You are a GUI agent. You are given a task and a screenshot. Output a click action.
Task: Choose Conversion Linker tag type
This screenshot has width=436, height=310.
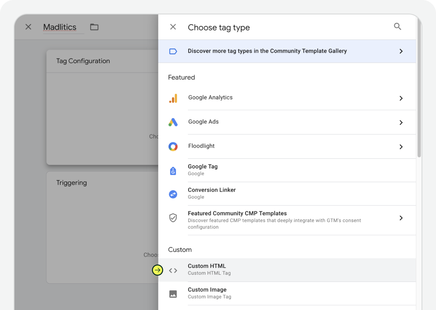tap(287, 194)
